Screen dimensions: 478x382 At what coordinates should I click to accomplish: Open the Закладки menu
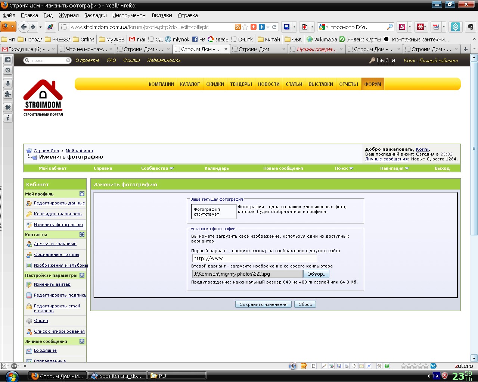95,15
